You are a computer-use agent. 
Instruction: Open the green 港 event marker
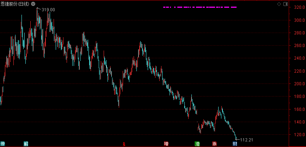(197, 144)
